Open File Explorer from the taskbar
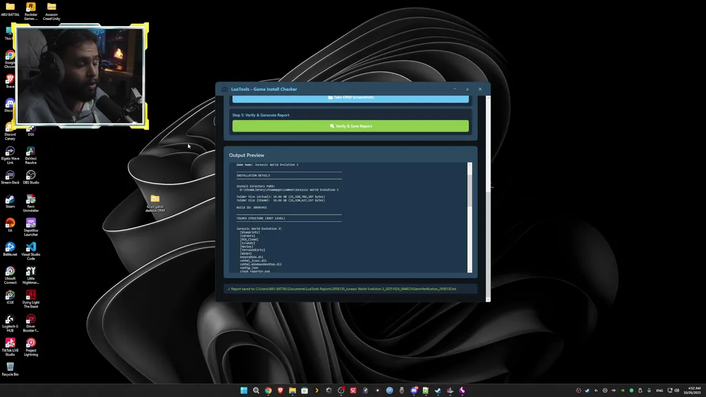The height and width of the screenshot is (397, 706). tap(292, 390)
